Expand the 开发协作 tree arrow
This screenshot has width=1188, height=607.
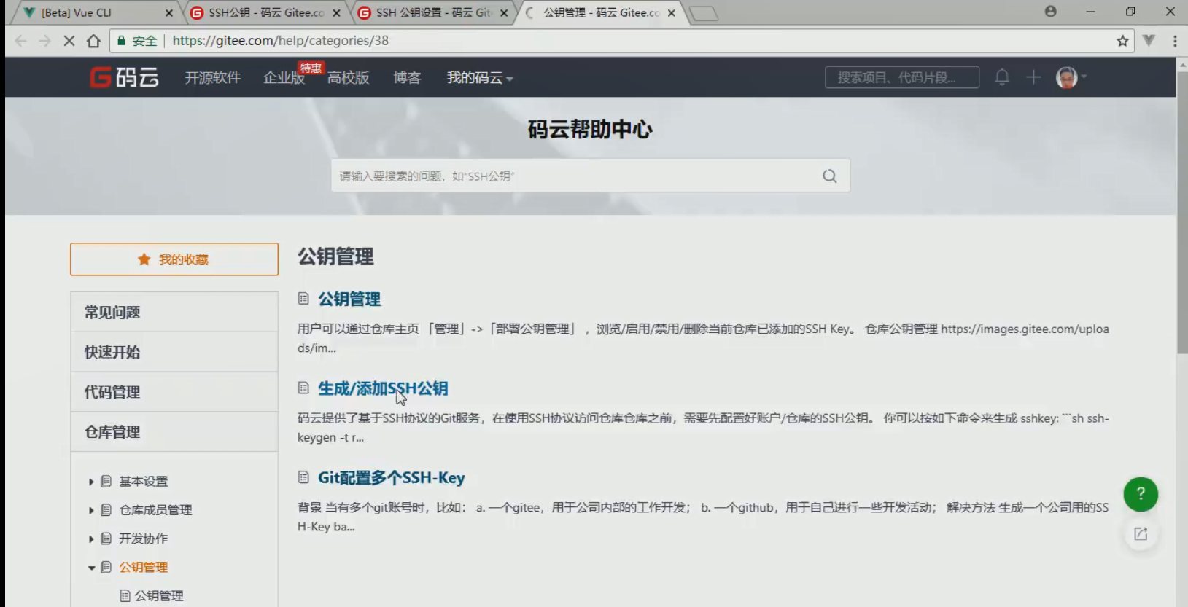click(x=91, y=539)
